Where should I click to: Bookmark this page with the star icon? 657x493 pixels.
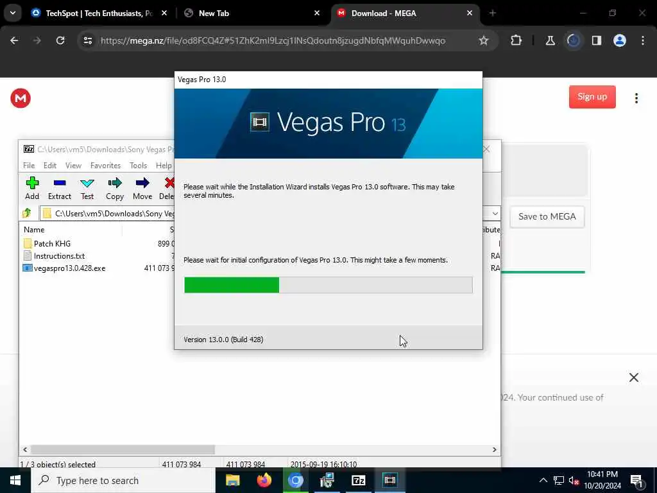point(484,40)
